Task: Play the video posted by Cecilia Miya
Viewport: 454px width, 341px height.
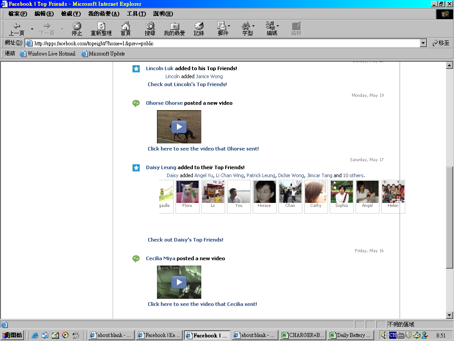Action: pos(179,282)
